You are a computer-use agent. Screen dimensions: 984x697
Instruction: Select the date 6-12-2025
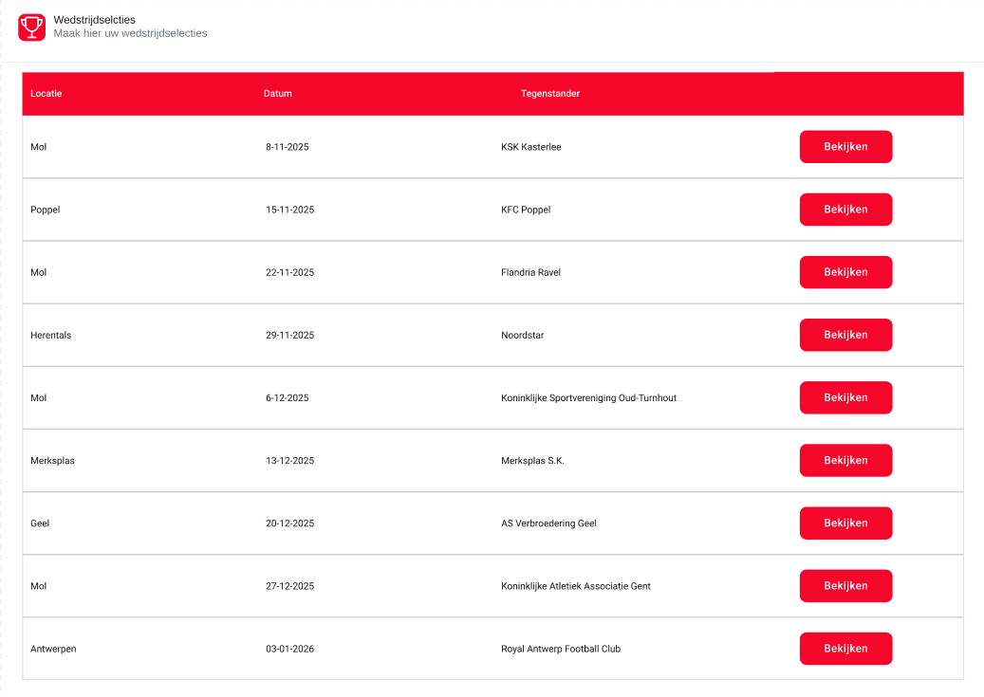coord(287,397)
